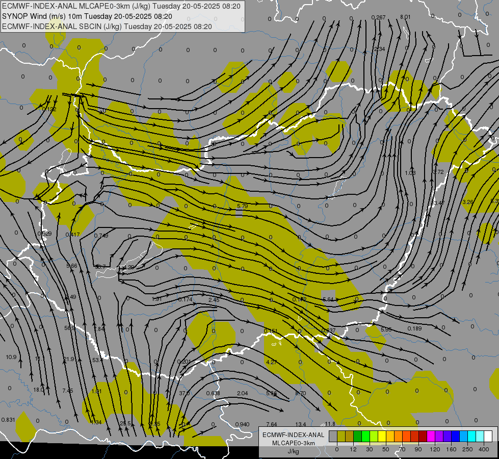Image resolution: width=499 pixels, height=459 pixels.
Task: Click legend scale label 400
Action: pyautogui.click(x=484, y=449)
